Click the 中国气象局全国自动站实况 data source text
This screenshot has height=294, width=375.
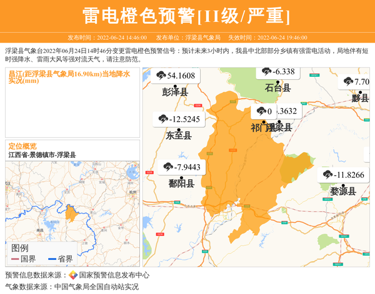coord(96,287)
